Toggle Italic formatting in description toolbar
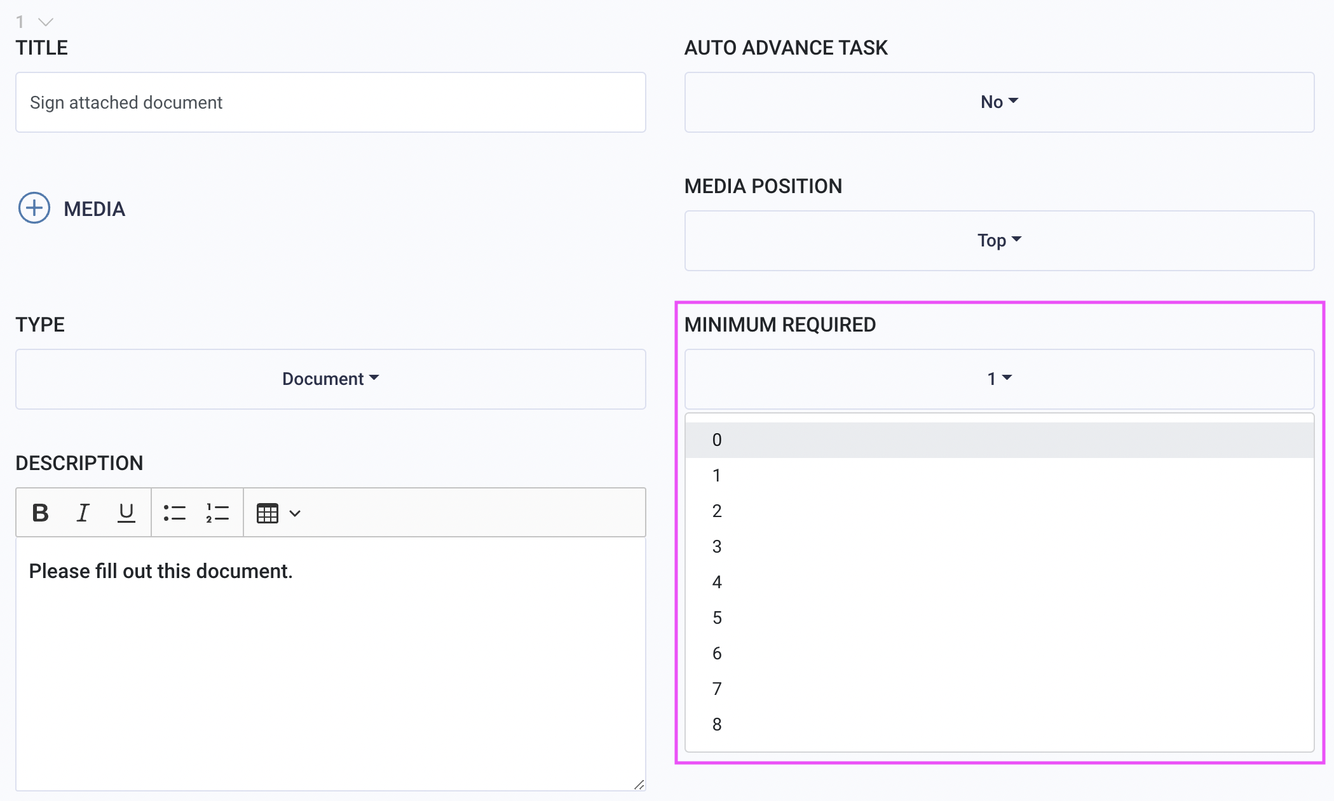The height and width of the screenshot is (801, 1334). click(83, 513)
